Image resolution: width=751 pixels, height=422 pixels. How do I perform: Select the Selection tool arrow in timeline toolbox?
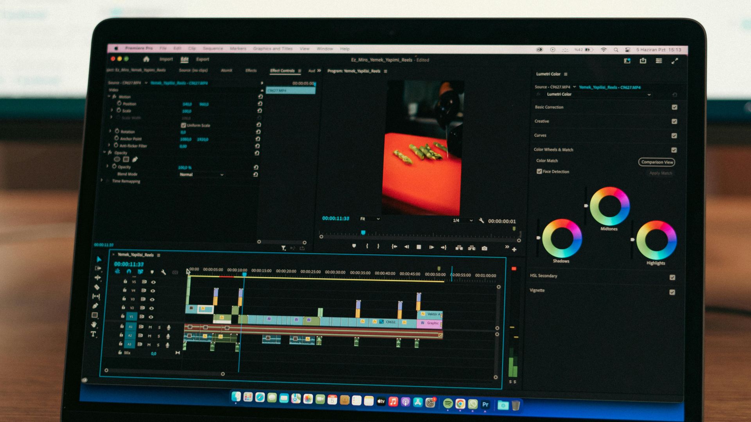pos(99,259)
